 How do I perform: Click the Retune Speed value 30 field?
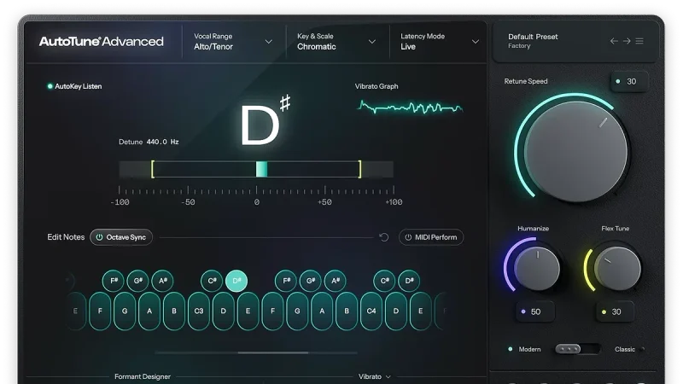(629, 81)
